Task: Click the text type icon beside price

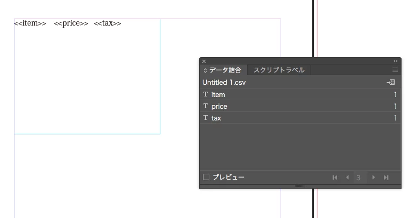Action: tap(206, 106)
